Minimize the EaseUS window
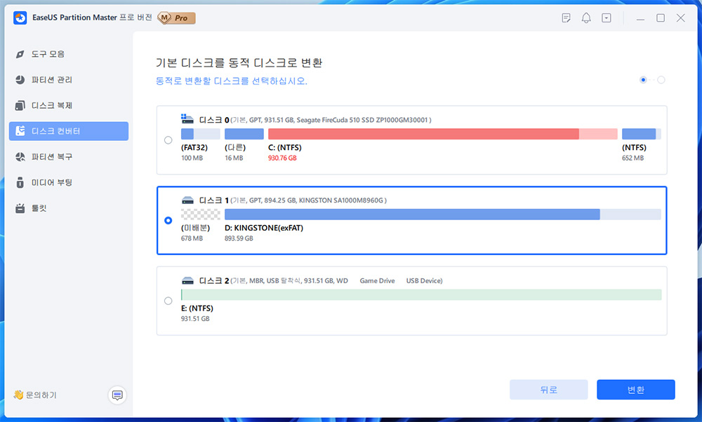The image size is (702, 422). 641,18
